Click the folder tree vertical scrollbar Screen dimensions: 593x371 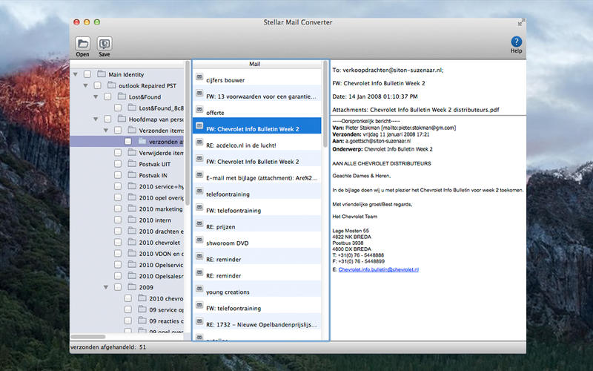pos(188,133)
